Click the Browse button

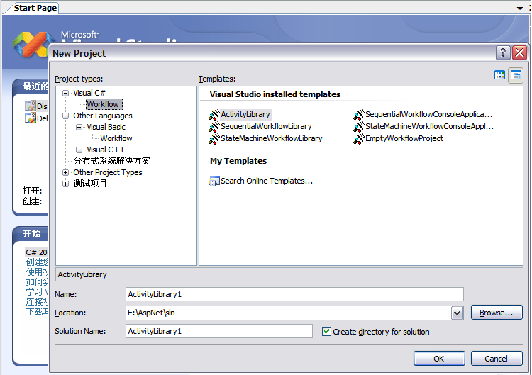click(x=496, y=313)
